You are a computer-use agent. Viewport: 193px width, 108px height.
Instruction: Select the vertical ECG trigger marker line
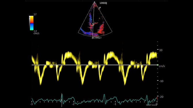(x=62, y=100)
